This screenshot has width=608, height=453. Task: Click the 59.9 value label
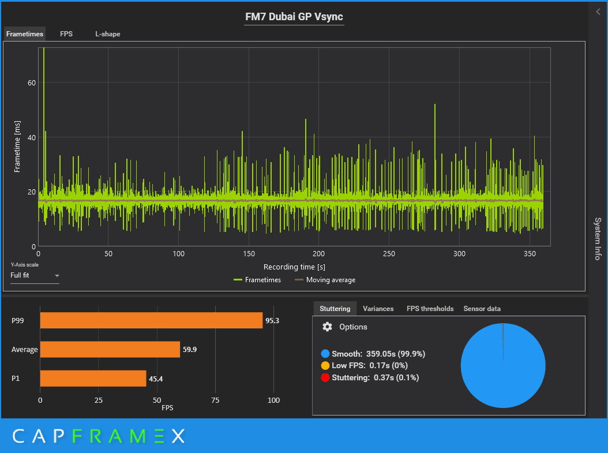[x=190, y=350]
